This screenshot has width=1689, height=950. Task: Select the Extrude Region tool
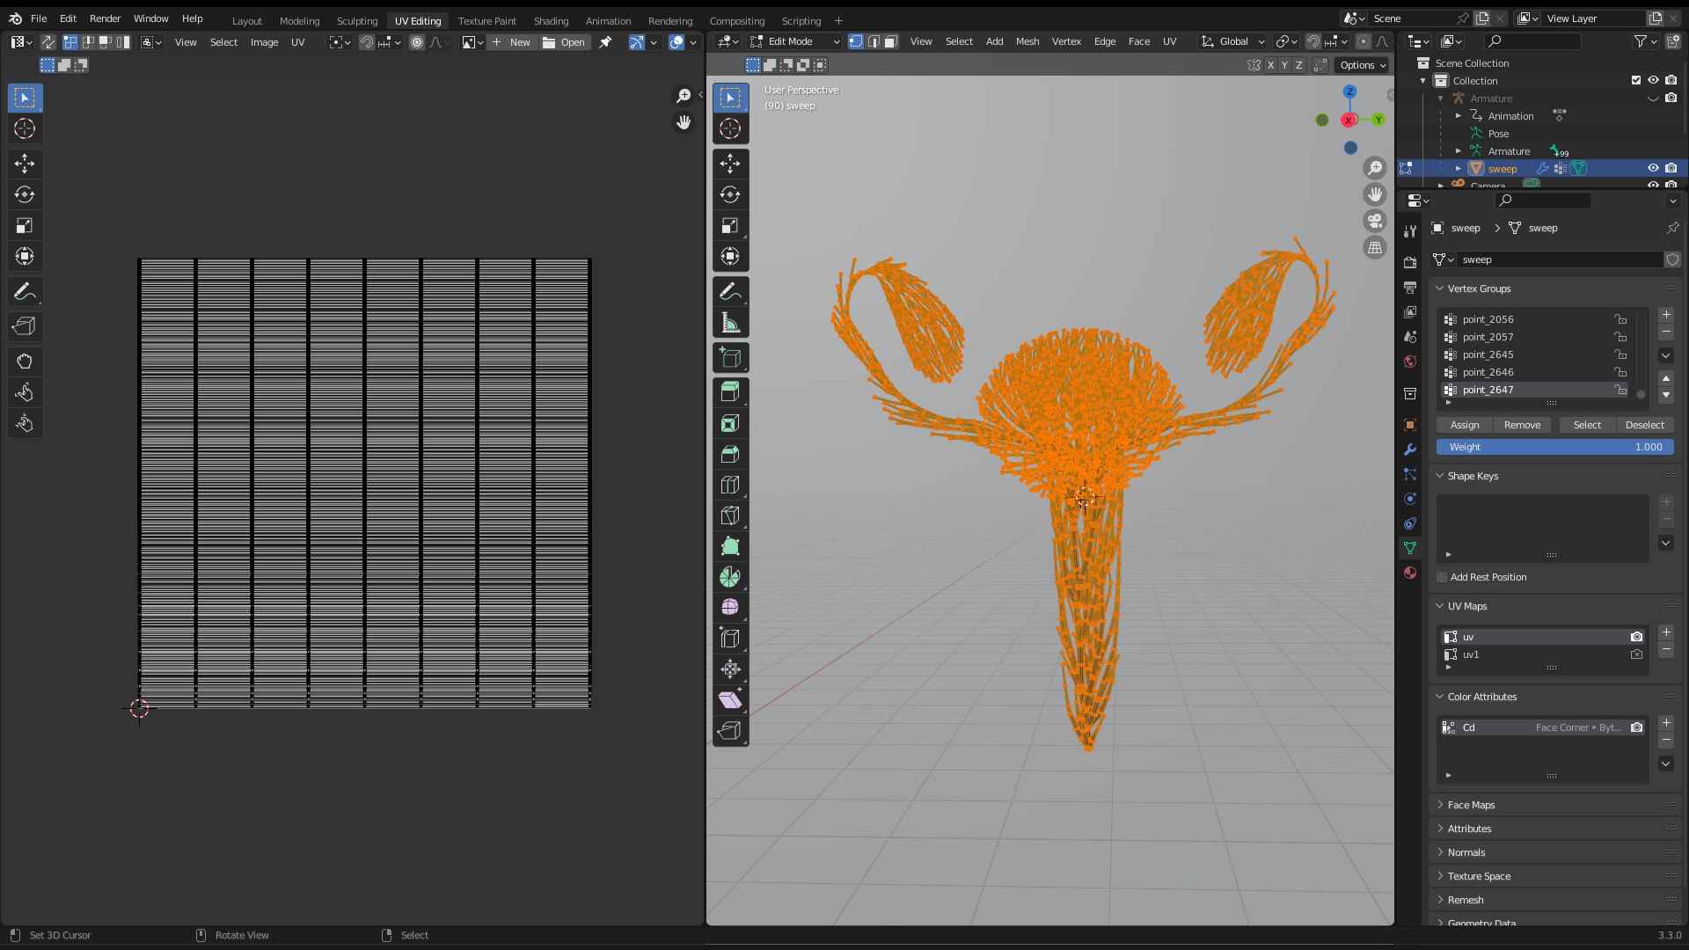click(x=730, y=391)
